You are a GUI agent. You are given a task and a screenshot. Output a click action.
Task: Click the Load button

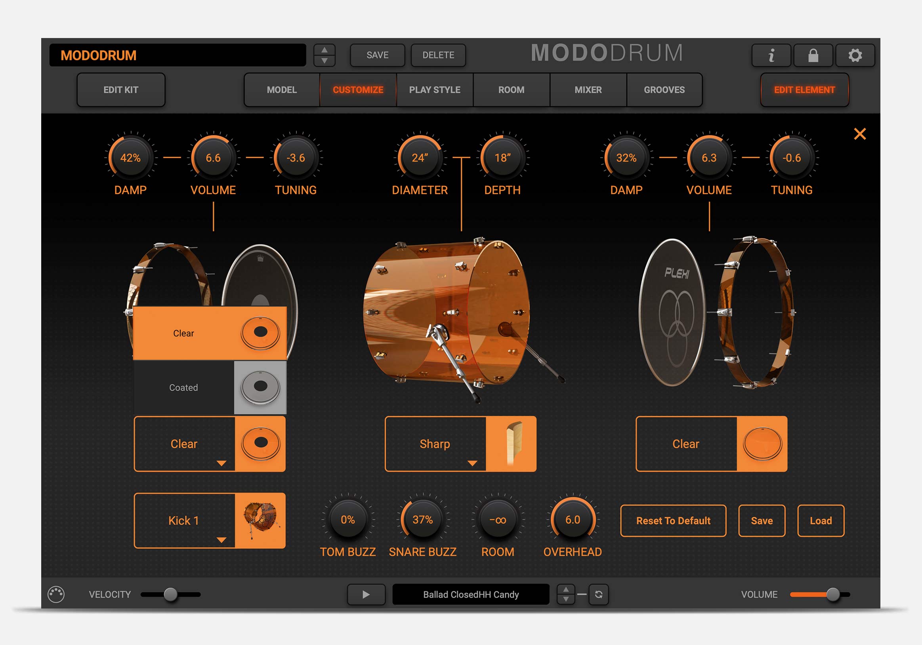click(x=821, y=521)
